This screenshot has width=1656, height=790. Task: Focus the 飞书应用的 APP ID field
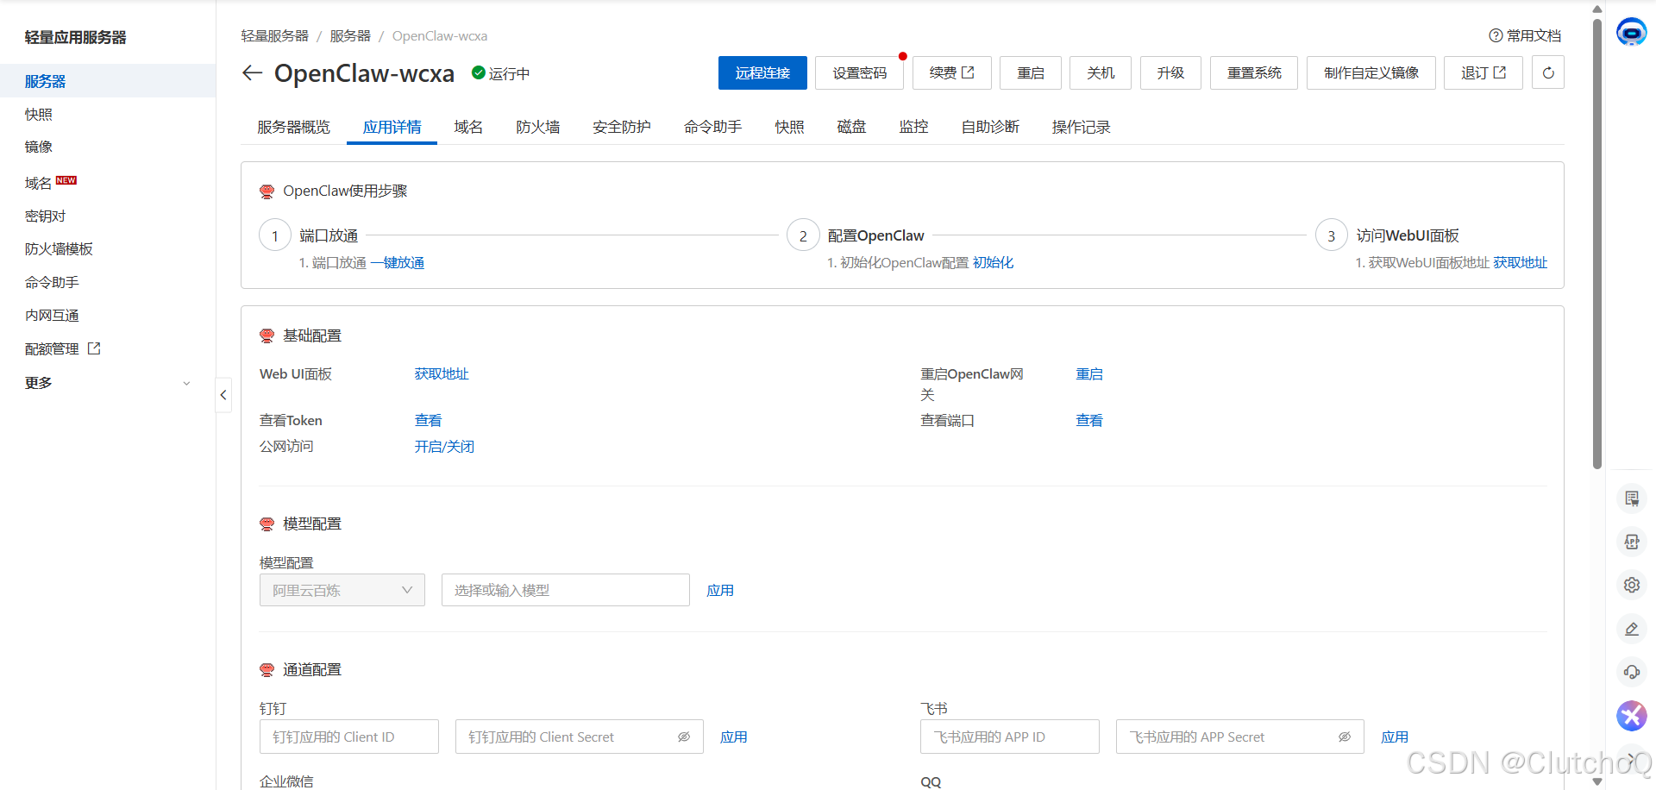tap(1010, 737)
